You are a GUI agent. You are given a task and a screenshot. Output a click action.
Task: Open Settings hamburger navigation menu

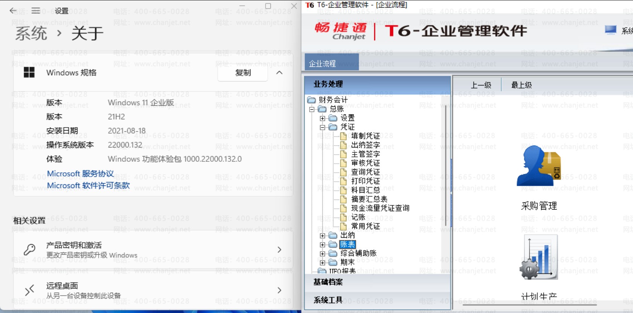[36, 11]
